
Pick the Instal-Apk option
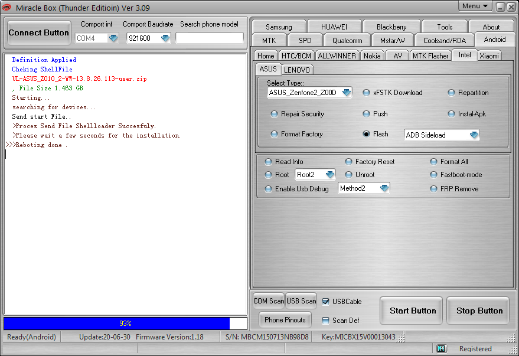451,114
